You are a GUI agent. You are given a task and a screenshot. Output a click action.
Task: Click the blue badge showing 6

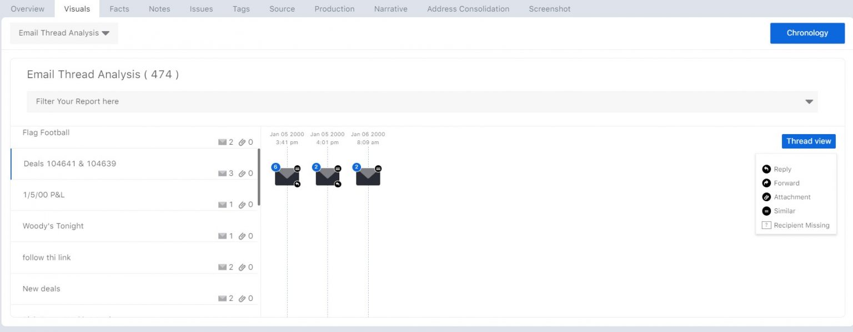click(x=275, y=167)
